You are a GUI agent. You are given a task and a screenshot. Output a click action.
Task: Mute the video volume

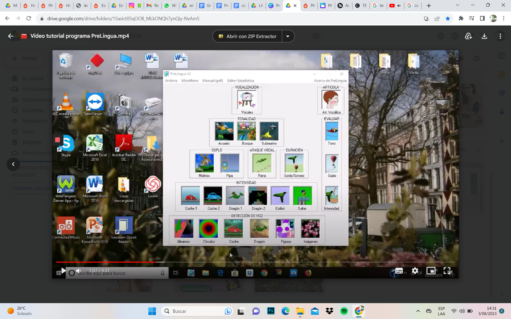[79, 271]
